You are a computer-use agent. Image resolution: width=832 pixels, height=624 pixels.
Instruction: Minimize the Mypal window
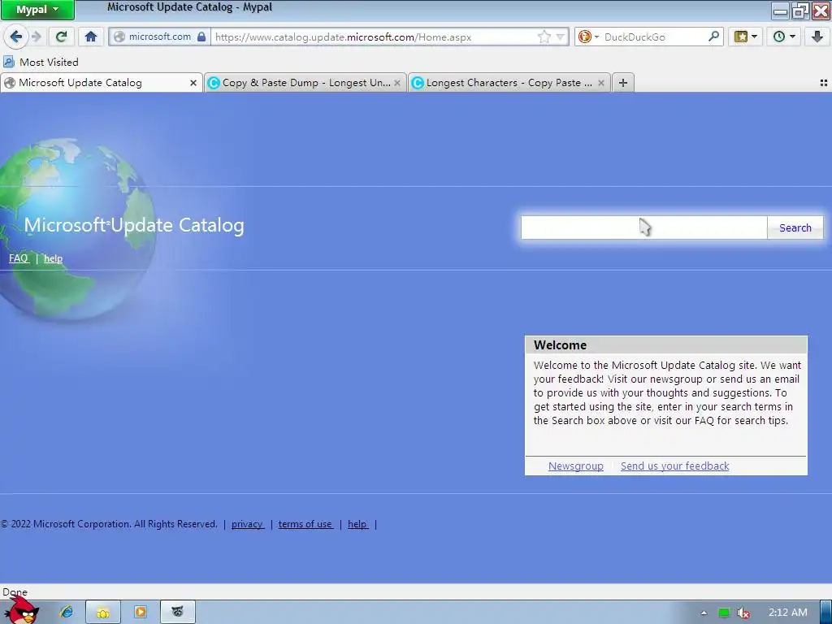point(780,10)
